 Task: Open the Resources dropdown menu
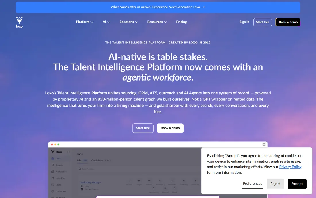coord(157,22)
